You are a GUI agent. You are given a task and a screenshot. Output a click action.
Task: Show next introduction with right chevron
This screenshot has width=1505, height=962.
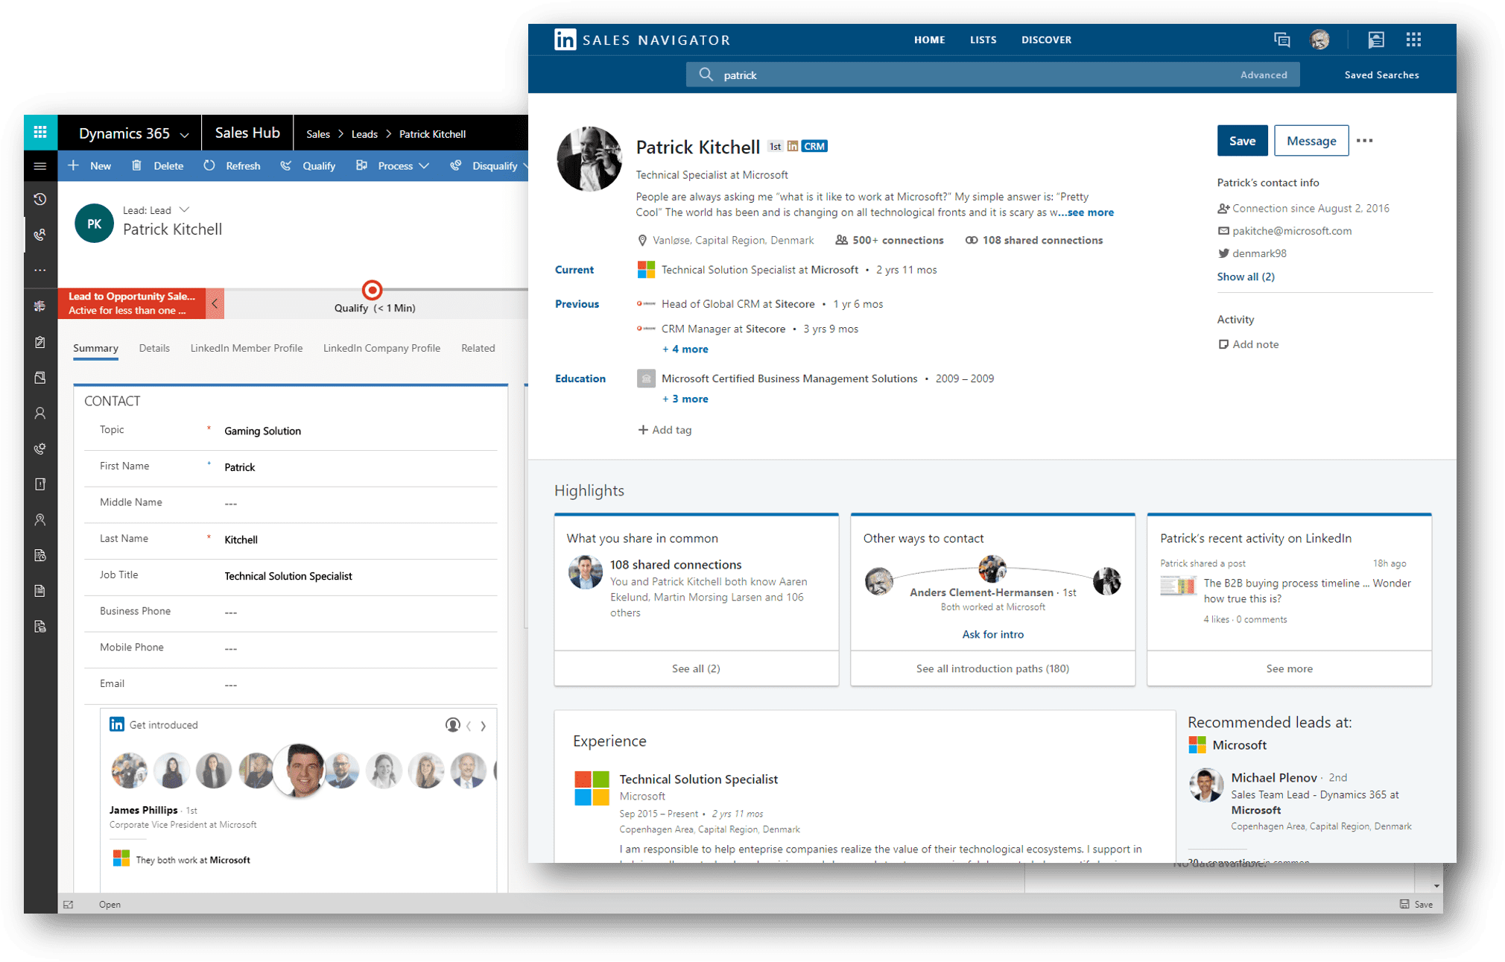coord(484,725)
